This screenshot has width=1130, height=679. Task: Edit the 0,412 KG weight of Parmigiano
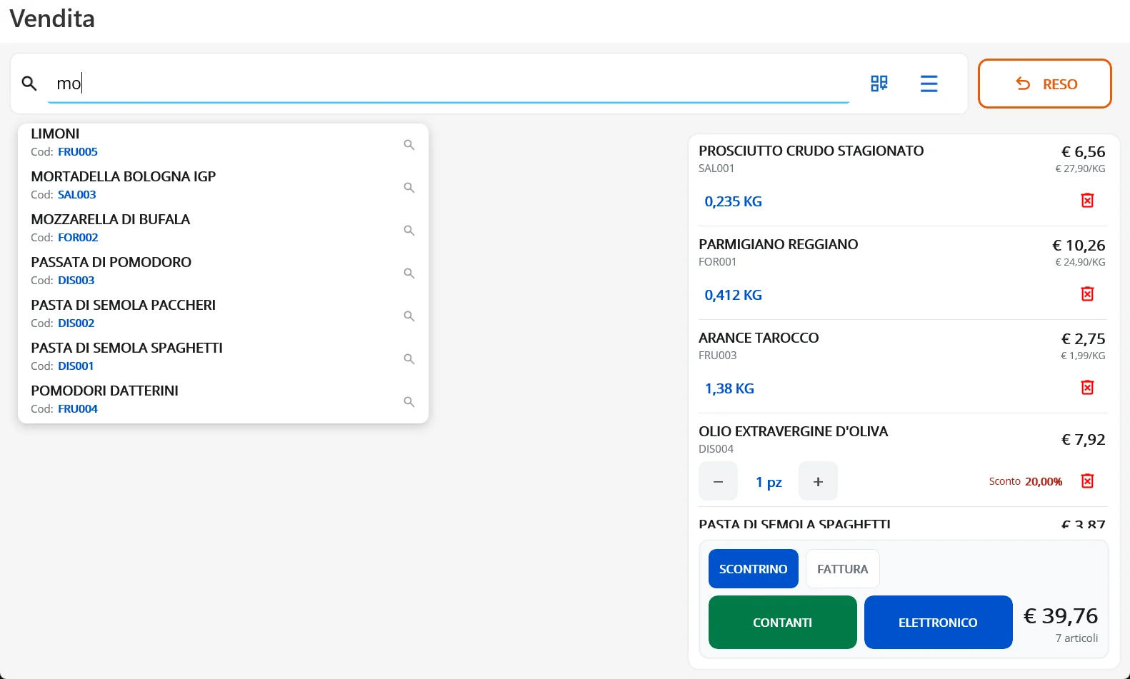734,295
